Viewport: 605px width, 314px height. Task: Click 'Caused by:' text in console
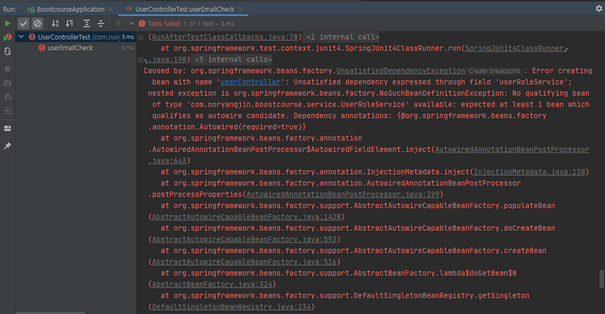coord(165,71)
